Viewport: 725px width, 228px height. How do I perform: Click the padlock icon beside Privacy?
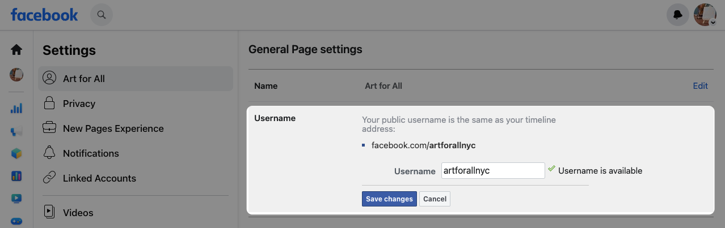tap(49, 103)
